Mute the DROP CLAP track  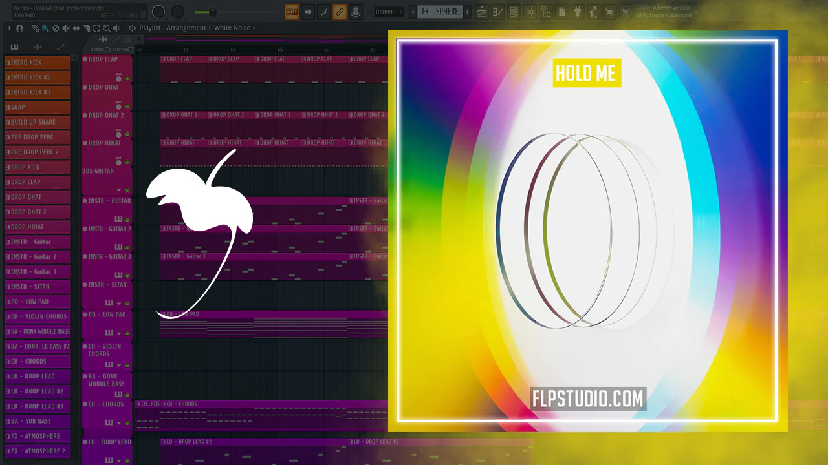(127, 79)
